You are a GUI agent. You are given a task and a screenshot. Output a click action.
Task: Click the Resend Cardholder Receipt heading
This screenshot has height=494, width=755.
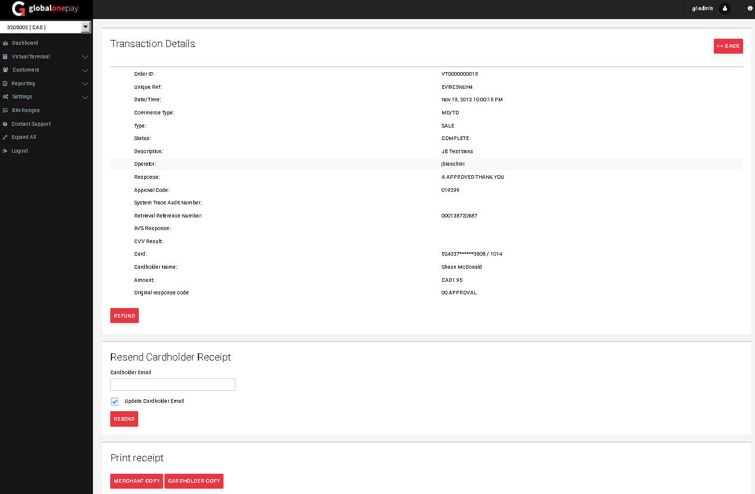170,357
